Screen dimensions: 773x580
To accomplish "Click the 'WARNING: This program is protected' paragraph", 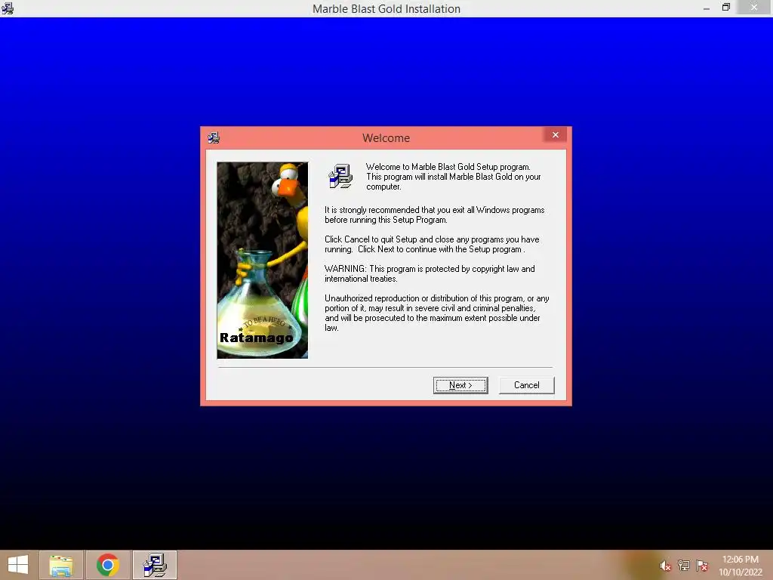I will [430, 273].
